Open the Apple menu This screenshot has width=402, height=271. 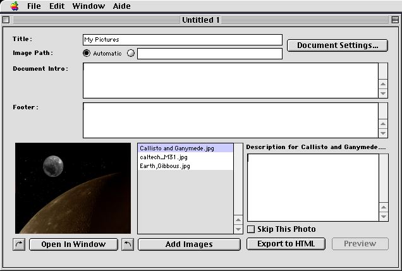pos(15,6)
